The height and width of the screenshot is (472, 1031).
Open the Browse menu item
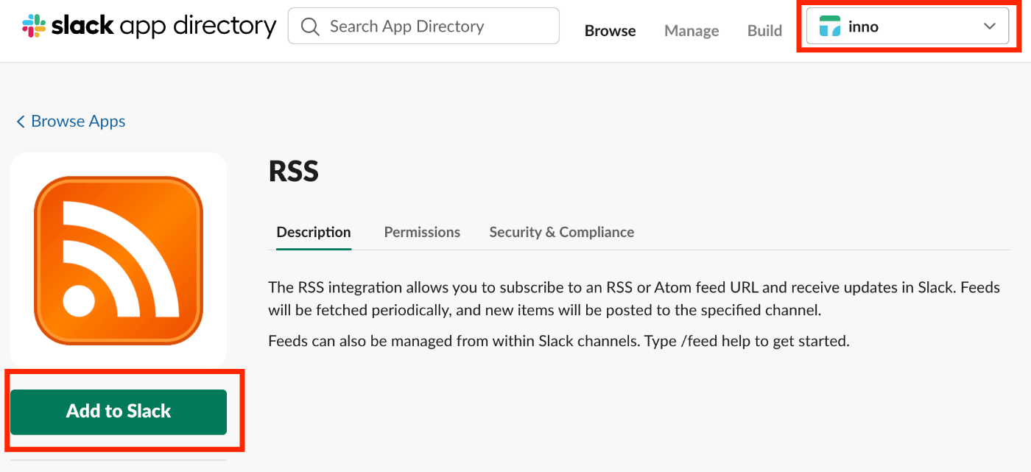pyautogui.click(x=610, y=31)
